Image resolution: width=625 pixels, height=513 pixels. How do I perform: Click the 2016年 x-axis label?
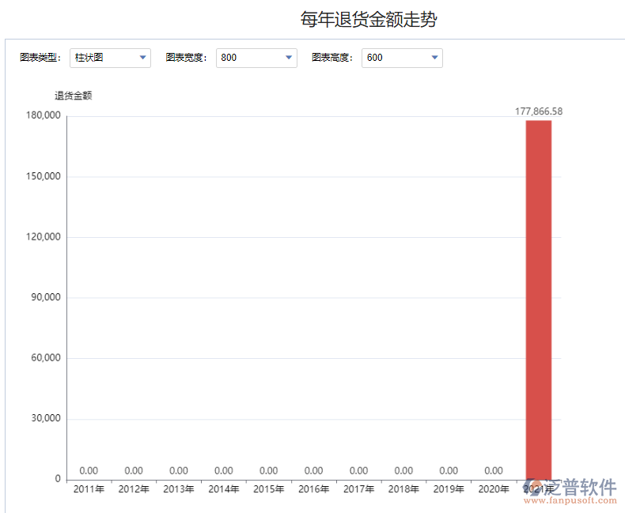pos(314,488)
